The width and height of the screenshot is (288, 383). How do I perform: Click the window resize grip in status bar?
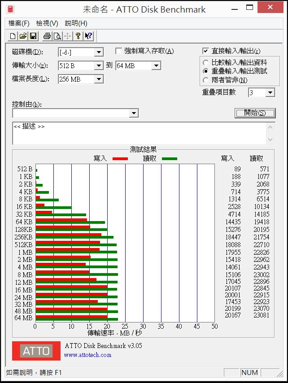click(280, 373)
